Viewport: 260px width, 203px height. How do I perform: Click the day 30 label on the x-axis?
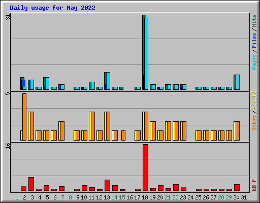236,197
